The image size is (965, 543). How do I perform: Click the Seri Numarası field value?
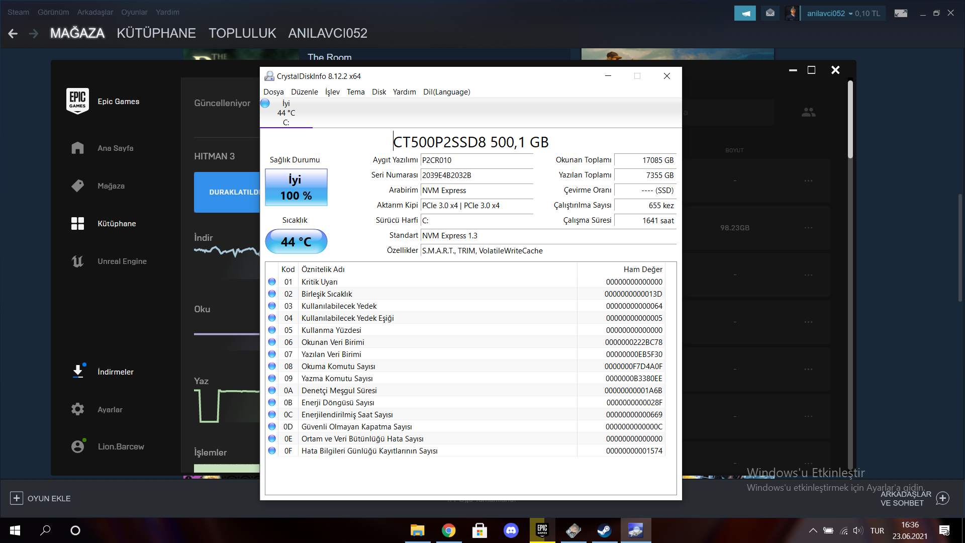(476, 175)
